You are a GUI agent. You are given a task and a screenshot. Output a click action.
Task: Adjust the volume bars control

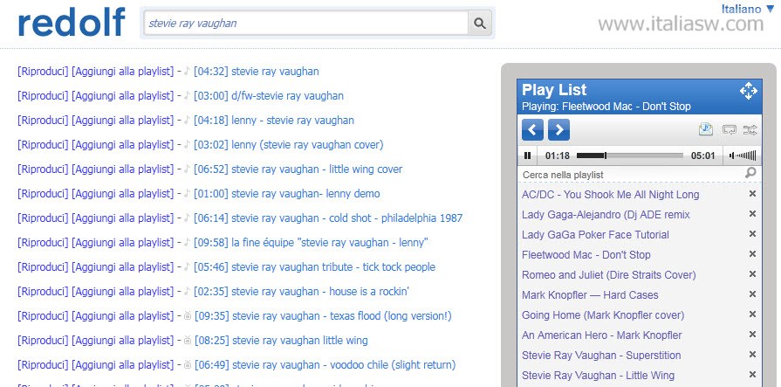click(742, 155)
